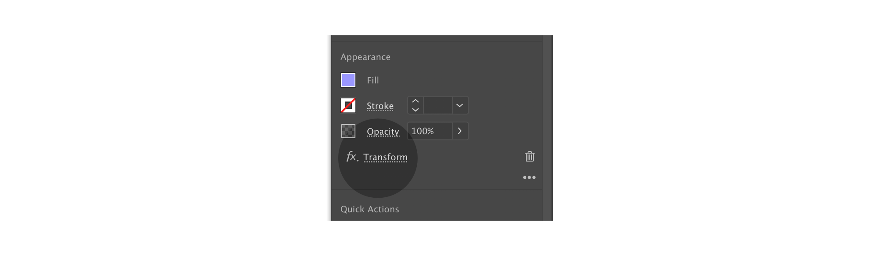Click the Fill label text
Screen dimensions: 883x256
(373, 80)
